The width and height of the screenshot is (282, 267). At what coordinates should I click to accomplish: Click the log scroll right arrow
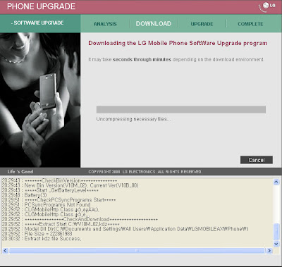[x=269, y=251]
